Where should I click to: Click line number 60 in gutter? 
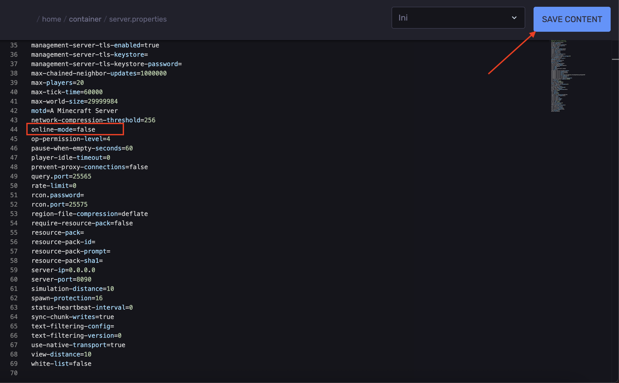14,279
